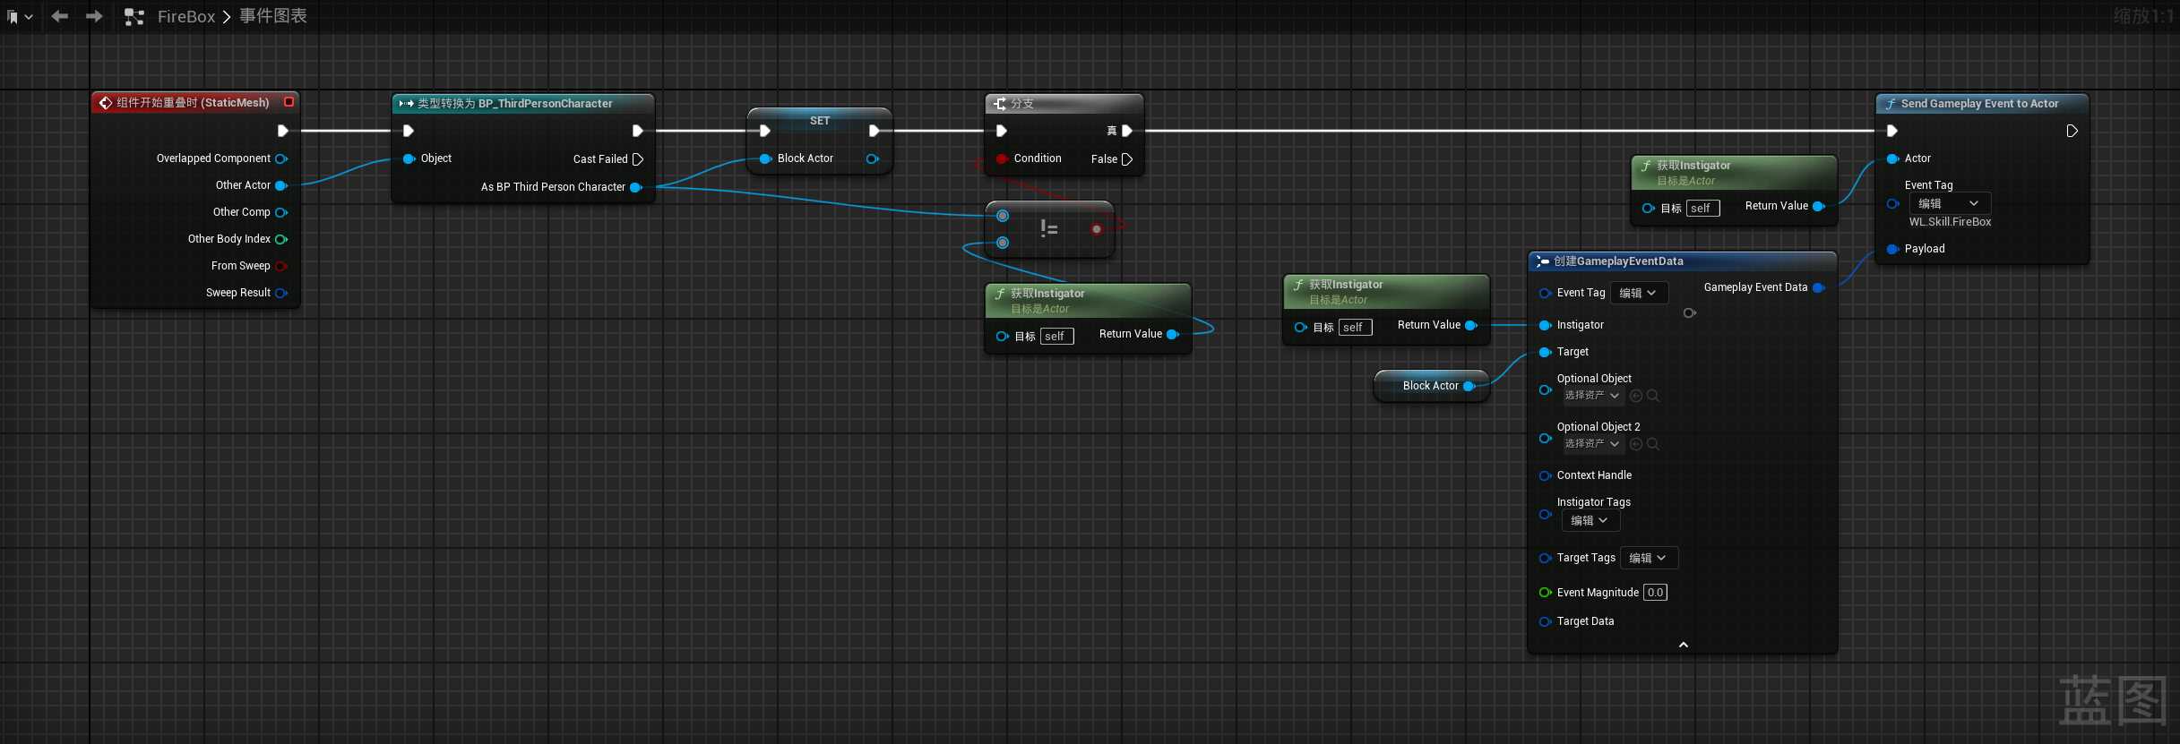
Task: Open the Optional Object asset selector dropdown
Action: click(x=1591, y=395)
